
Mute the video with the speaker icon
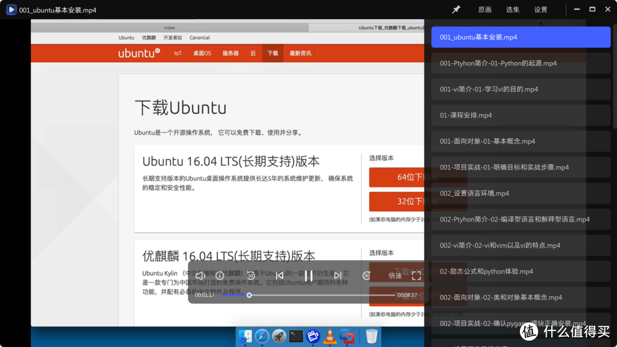pos(200,276)
